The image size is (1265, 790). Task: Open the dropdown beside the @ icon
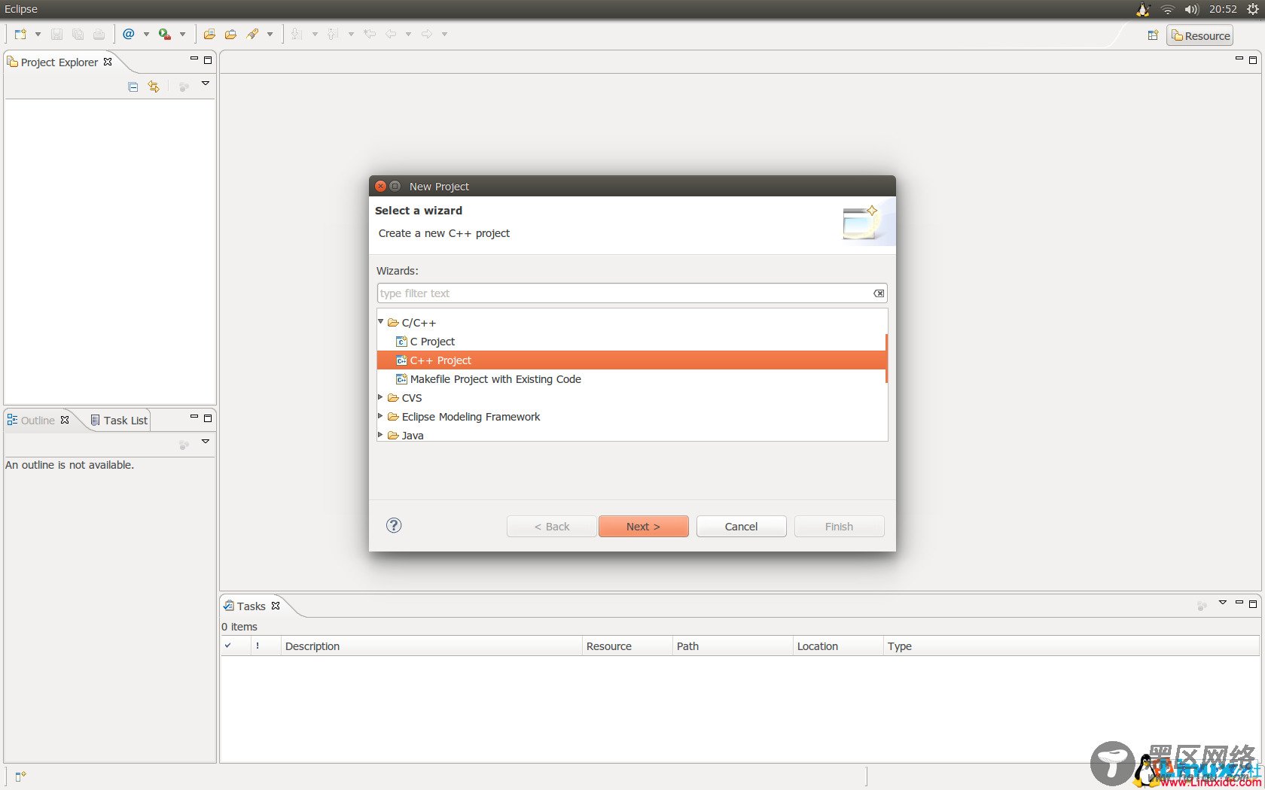tap(146, 35)
